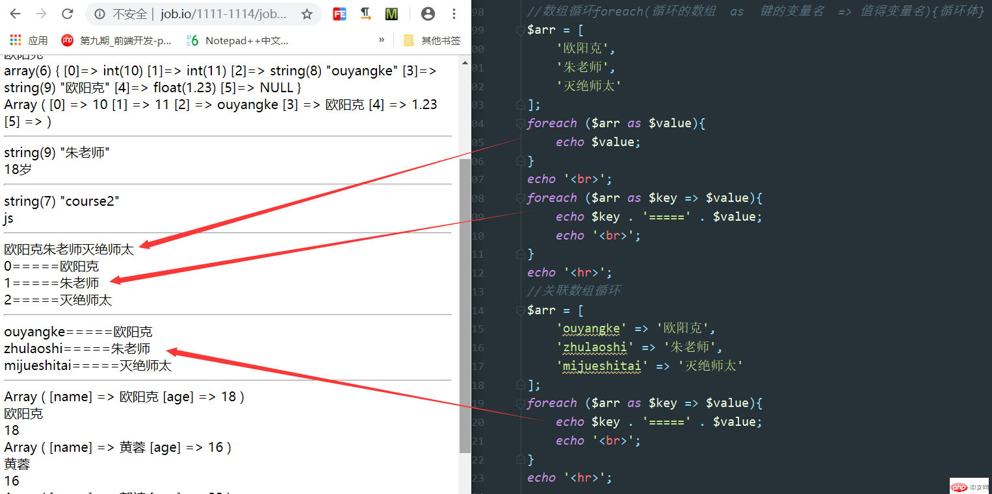Show hidden bookmarks with the » chevron
This screenshot has width=992, height=494.
click(382, 40)
